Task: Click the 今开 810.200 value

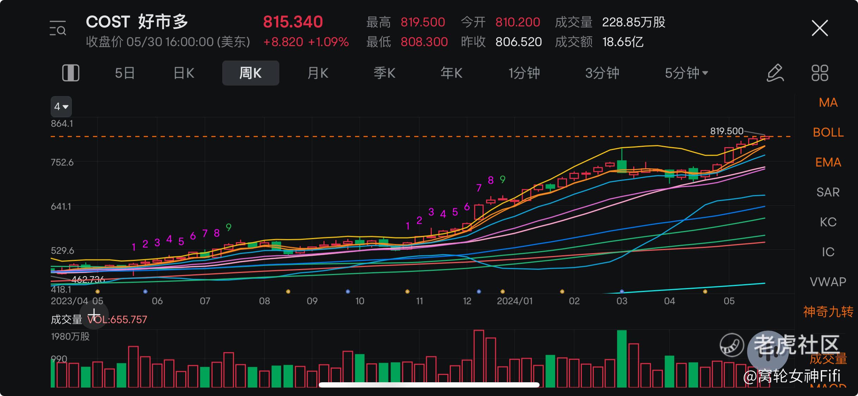Action: [517, 22]
